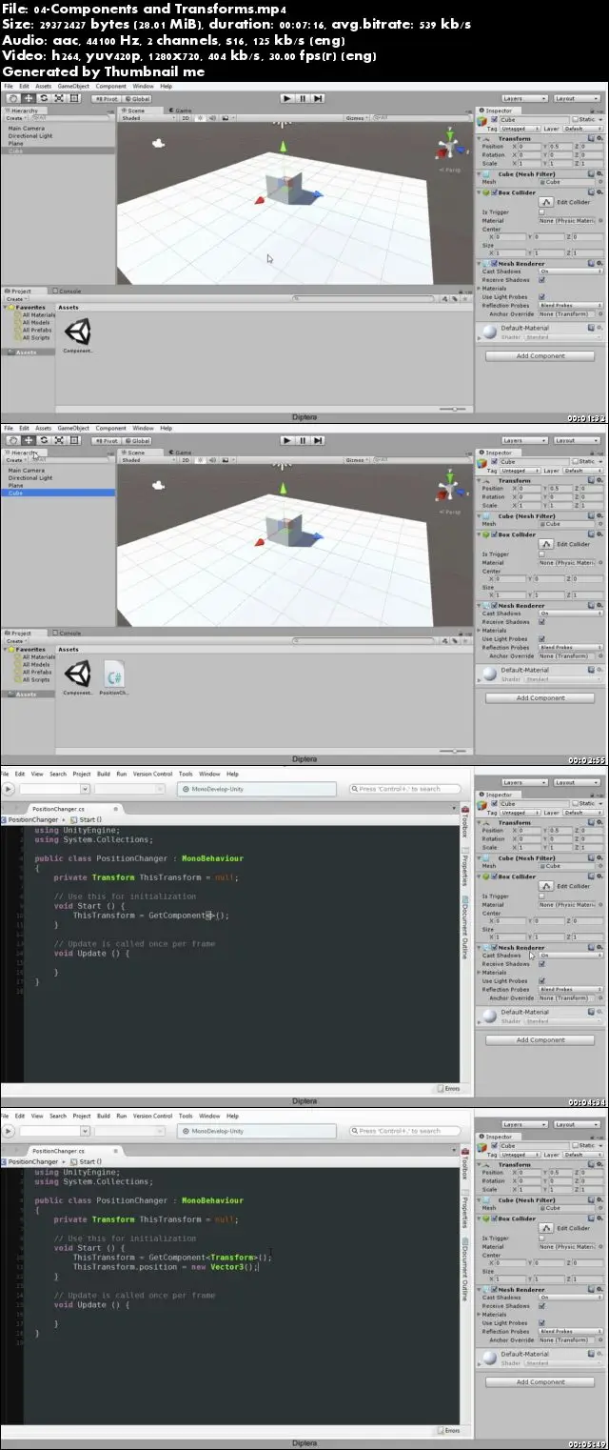This screenshot has width=609, height=1450.
Task: Open the Layers dropdown in the first frame
Action: point(524,98)
